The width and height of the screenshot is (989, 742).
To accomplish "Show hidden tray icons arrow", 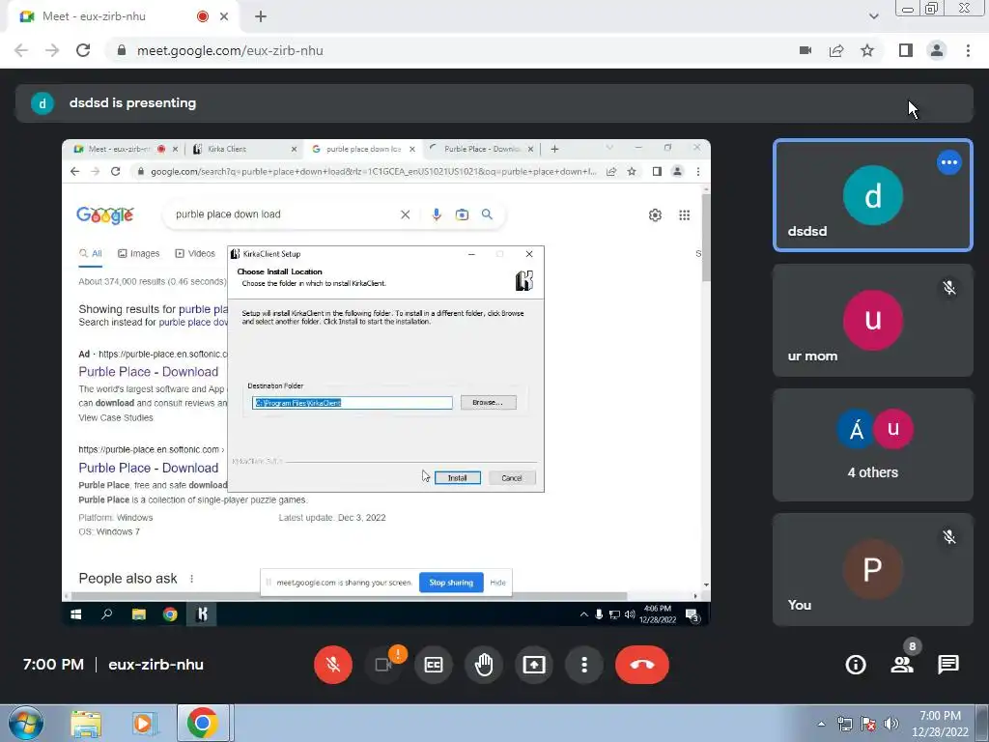I will tap(821, 725).
